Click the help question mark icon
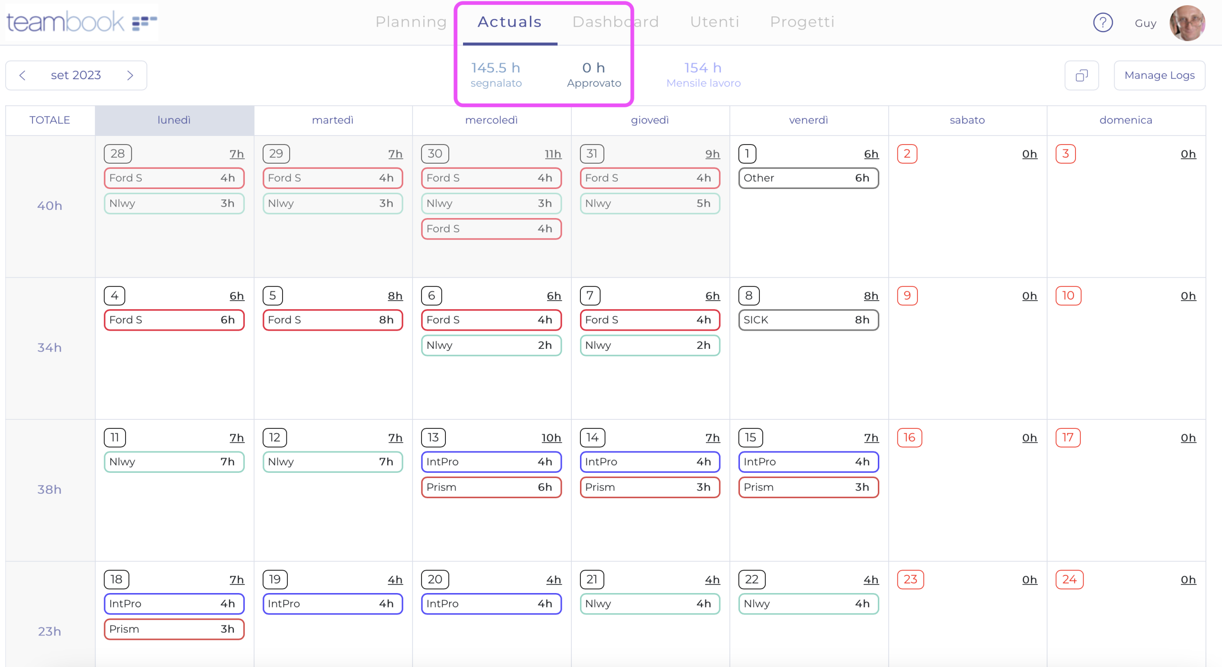1222x667 pixels. click(1103, 22)
